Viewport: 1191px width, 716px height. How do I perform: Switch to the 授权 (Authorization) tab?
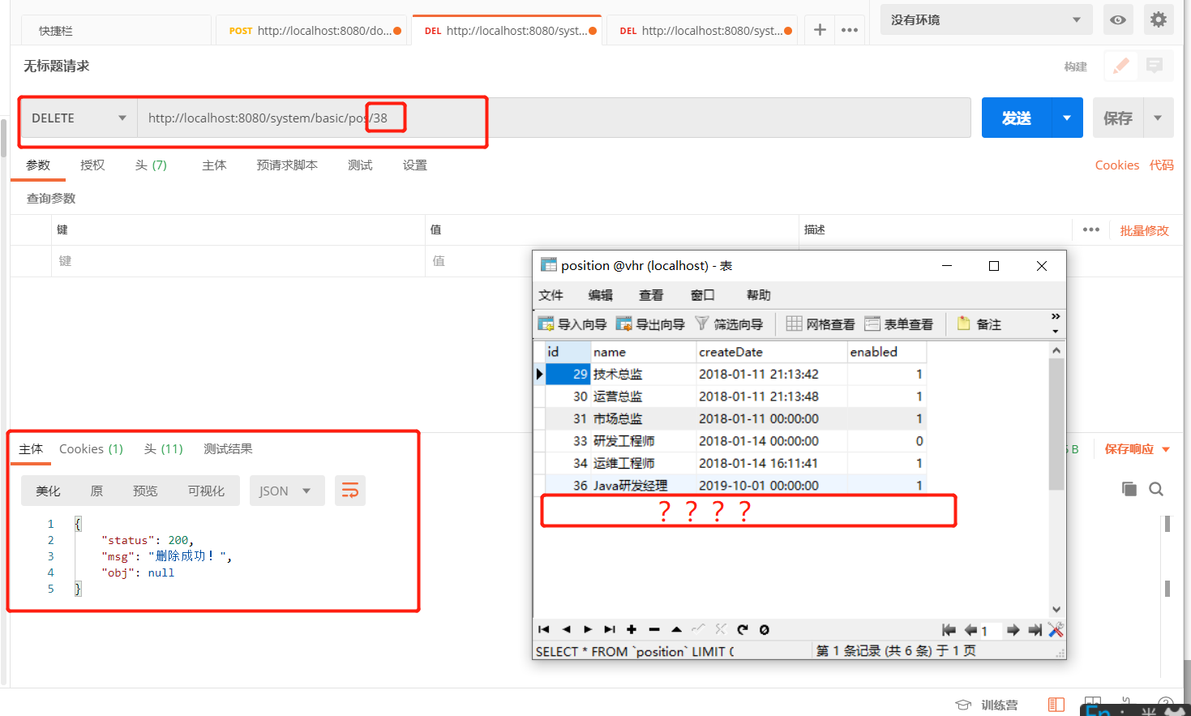[x=92, y=165]
